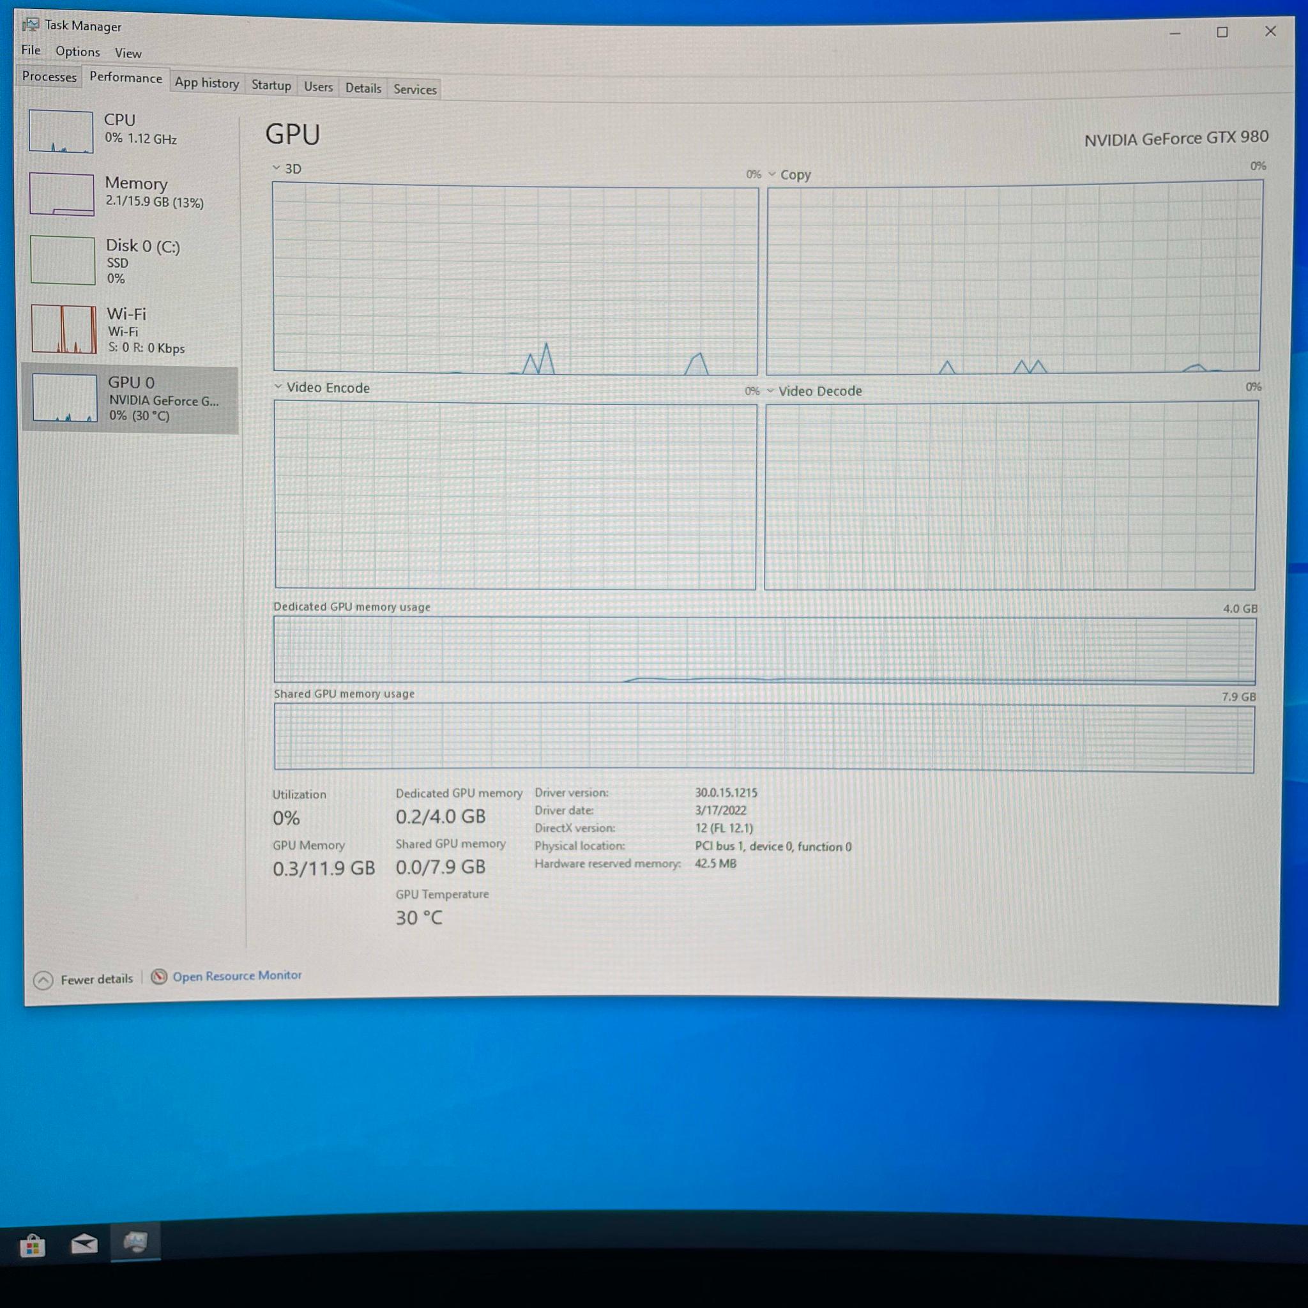Open the Mail app from the taskbar
This screenshot has height=1308, width=1308.
[x=84, y=1243]
